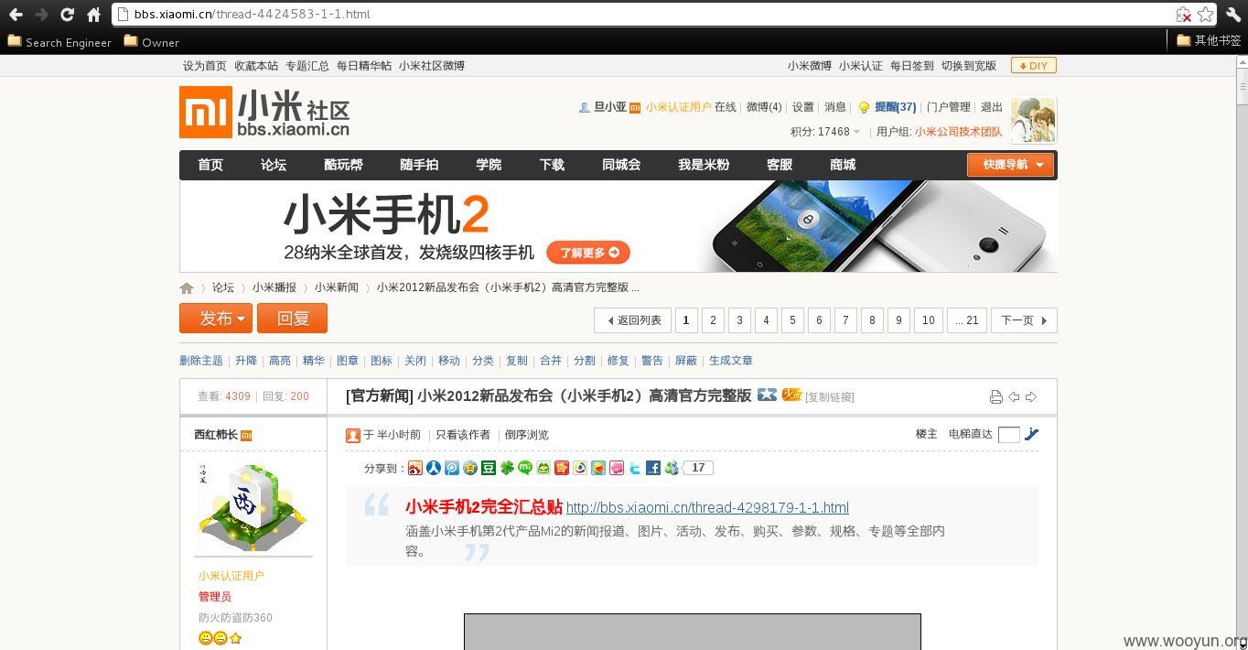Go to page 10 of the thread
Image resolution: width=1248 pixels, height=650 pixels.
[928, 320]
